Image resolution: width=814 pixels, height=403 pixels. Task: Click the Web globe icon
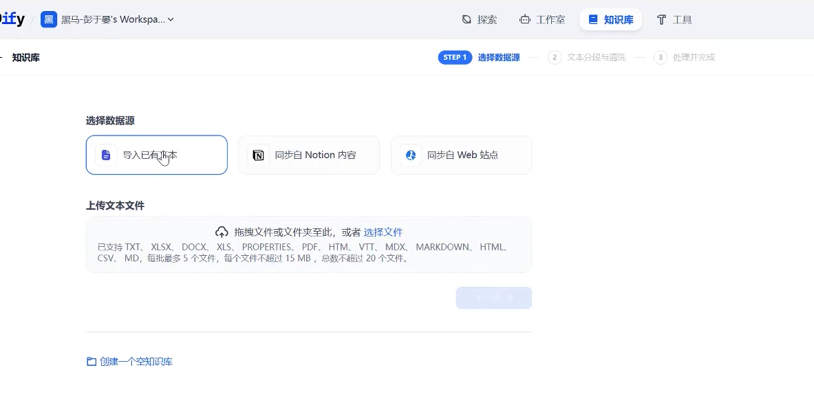(x=411, y=155)
